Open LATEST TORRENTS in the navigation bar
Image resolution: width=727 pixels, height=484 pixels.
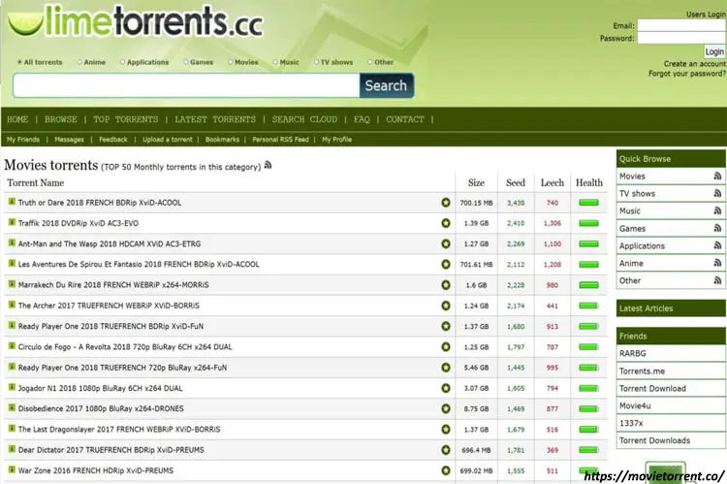[x=215, y=119]
